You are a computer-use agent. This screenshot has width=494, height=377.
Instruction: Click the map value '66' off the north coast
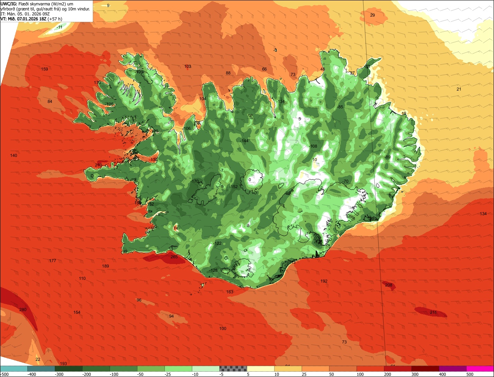pyautogui.click(x=264, y=69)
